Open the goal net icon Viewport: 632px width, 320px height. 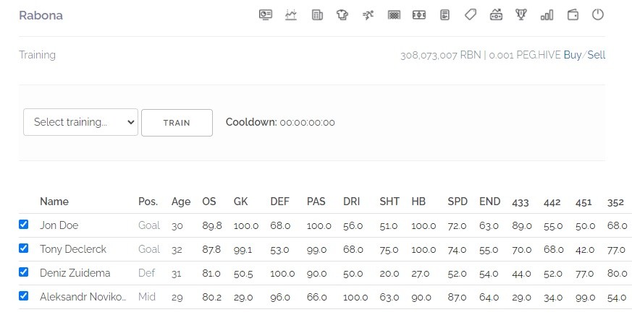pyautogui.click(x=394, y=15)
